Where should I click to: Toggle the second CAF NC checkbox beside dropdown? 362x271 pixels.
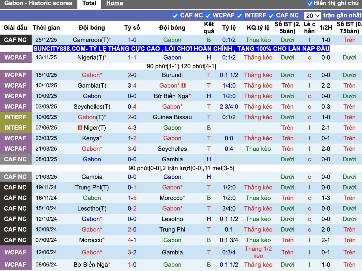click(271, 16)
